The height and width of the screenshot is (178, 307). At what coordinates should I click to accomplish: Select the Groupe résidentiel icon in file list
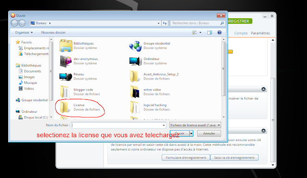click(x=135, y=46)
